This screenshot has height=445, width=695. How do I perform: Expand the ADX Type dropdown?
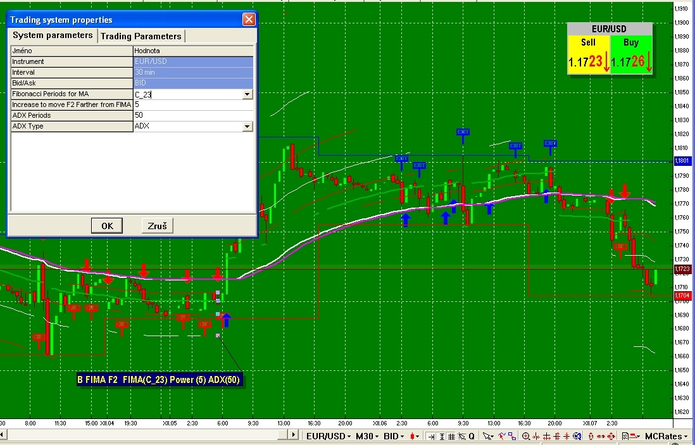click(x=247, y=127)
